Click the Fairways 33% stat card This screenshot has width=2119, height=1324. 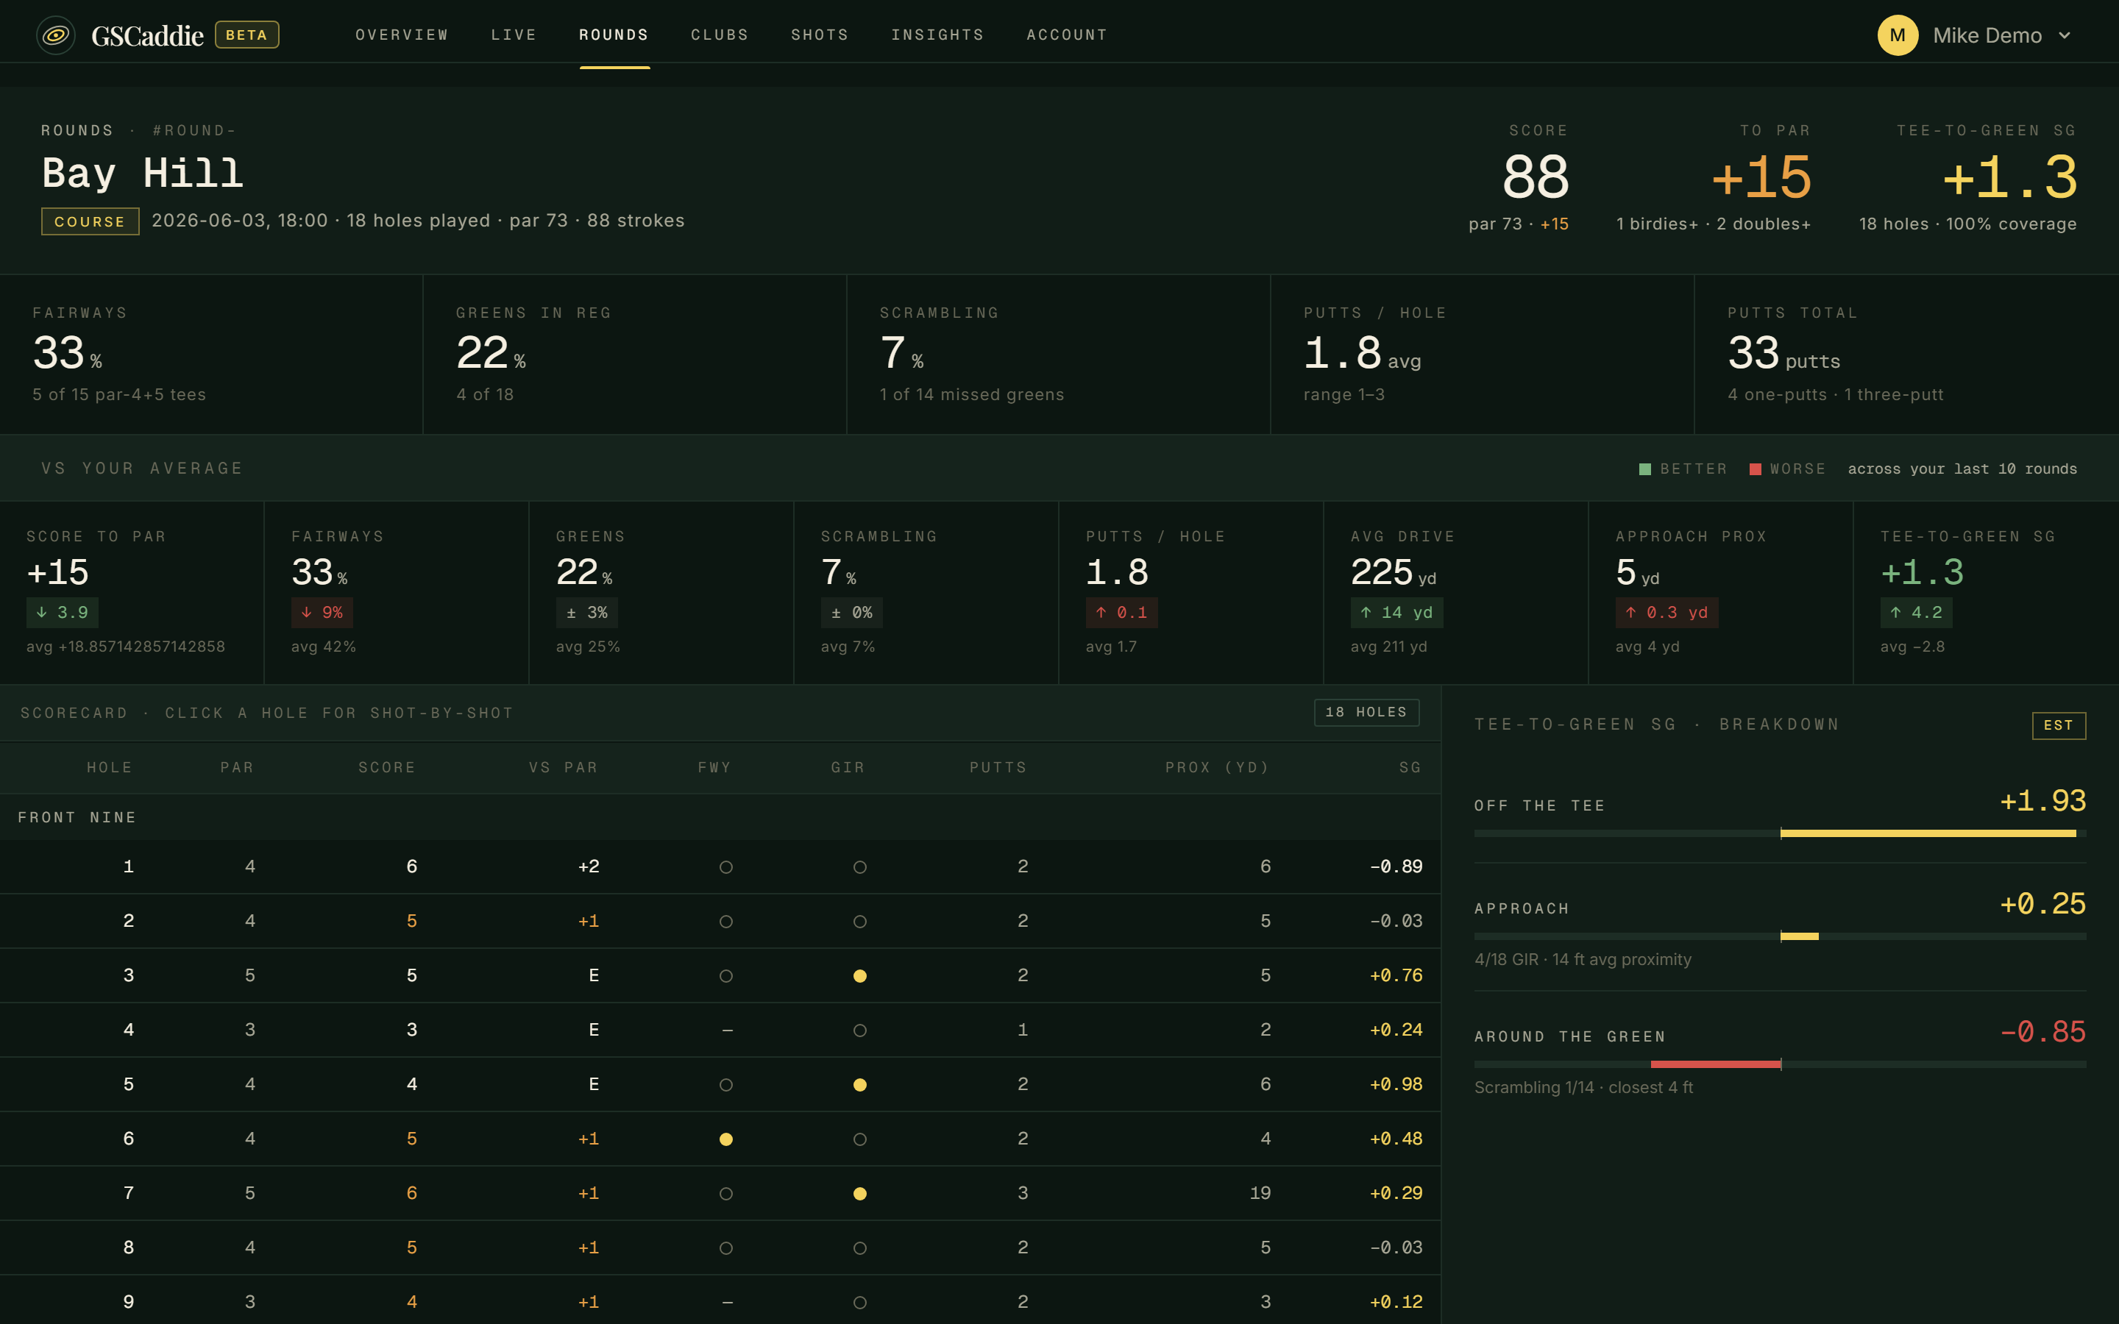(211, 355)
